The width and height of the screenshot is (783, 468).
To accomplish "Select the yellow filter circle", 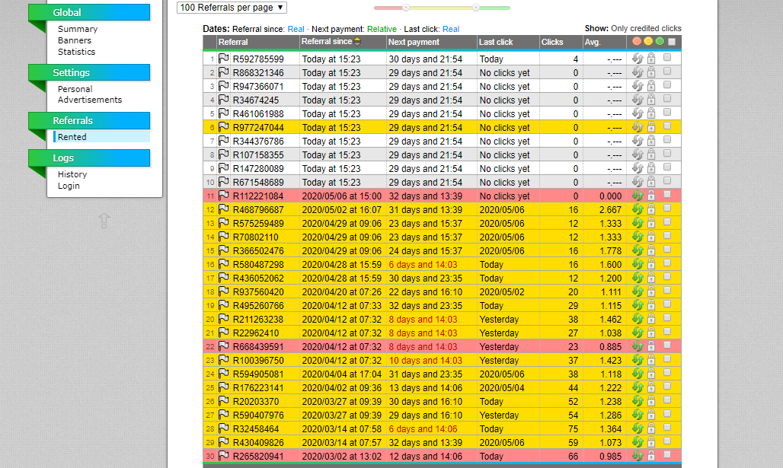I will tap(647, 41).
